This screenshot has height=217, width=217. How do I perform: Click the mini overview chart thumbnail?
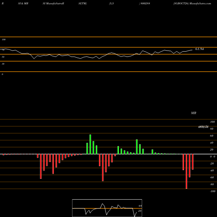pos(107,208)
